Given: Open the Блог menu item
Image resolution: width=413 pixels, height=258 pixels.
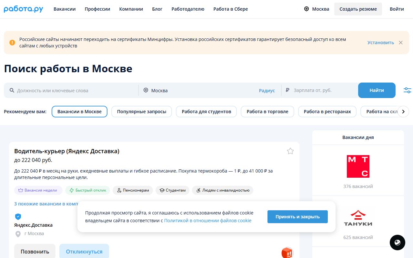Looking at the screenshot, I should coord(157,9).
